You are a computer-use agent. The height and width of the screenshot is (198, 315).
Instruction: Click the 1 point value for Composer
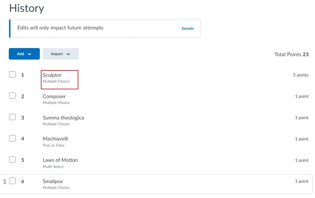point(301,96)
